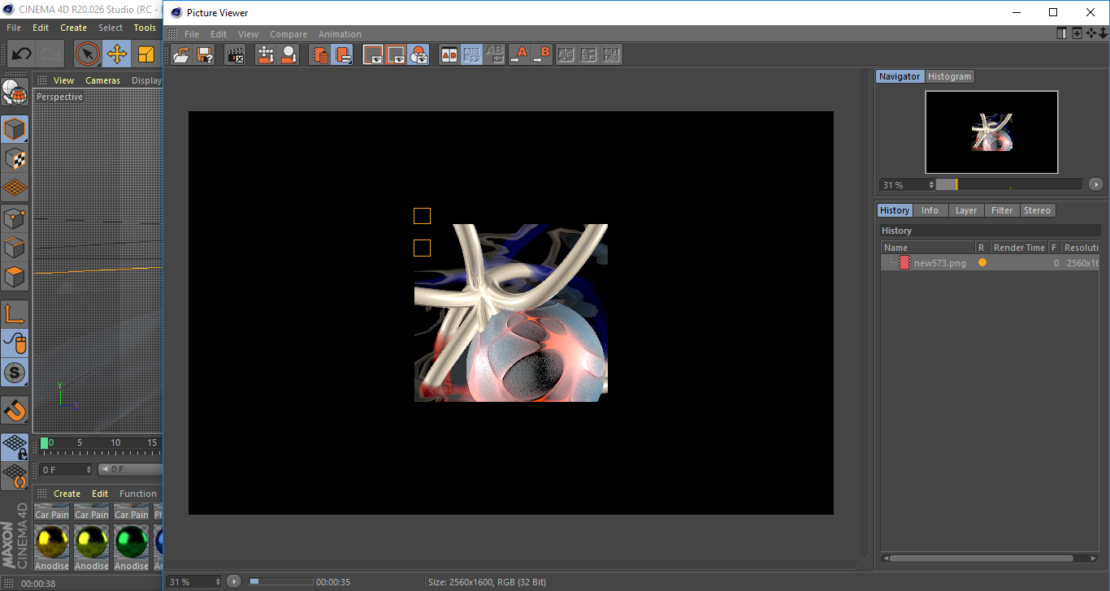Toggle the AB side-by-side comparison view
The height and width of the screenshot is (591, 1110).
coord(449,54)
